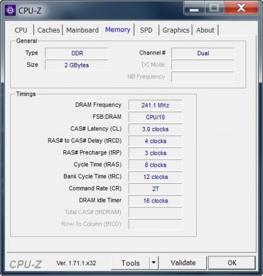Minimize the CPU-Z window

[194, 8]
